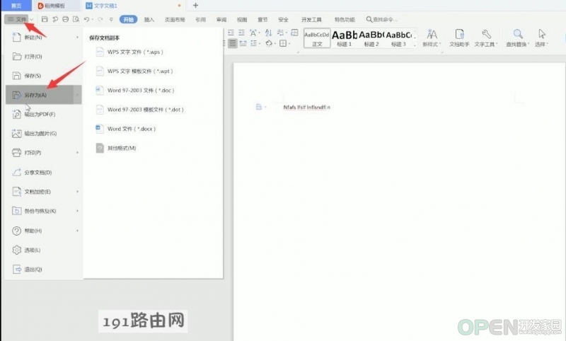This screenshot has width=566, height=341.
Task: Save as WPS 文字 文件 (*.wps)
Action: [129, 52]
